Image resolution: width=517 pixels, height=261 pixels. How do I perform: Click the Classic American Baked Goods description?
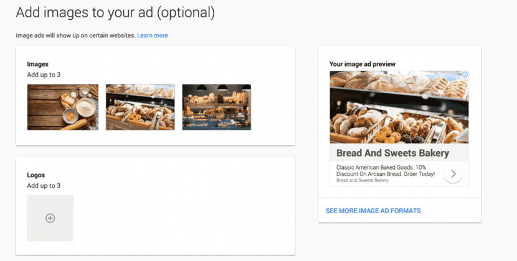385,170
